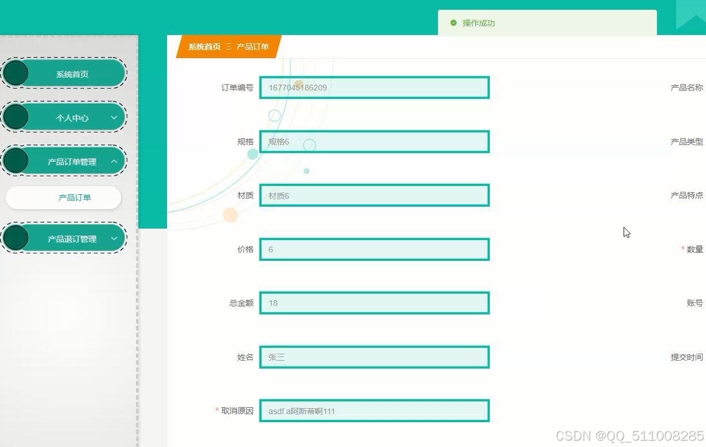This screenshot has height=447, width=706.
Task: Click the chevron arrow beside 个人中心
Action: [x=114, y=118]
